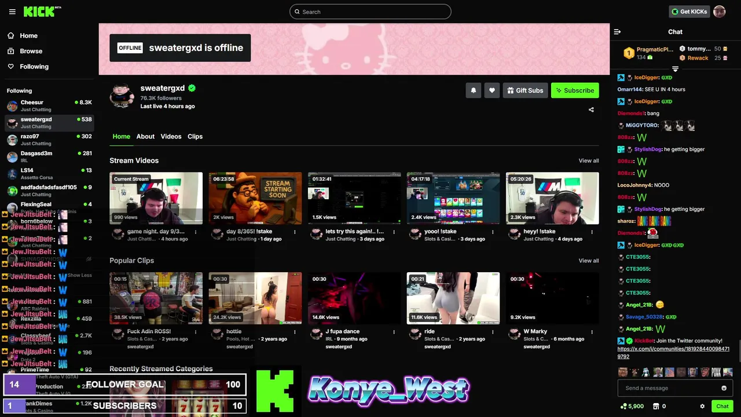Image resolution: width=741 pixels, height=417 pixels.
Task: Collapse the chat panel icon
Action: 617,32
